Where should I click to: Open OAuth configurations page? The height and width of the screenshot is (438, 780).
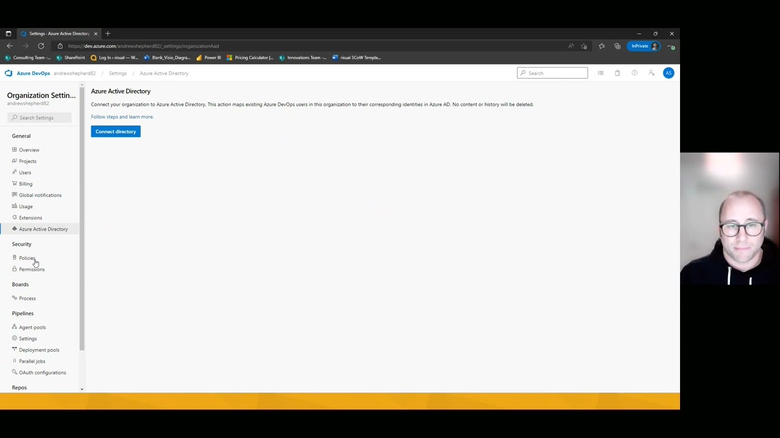42,372
